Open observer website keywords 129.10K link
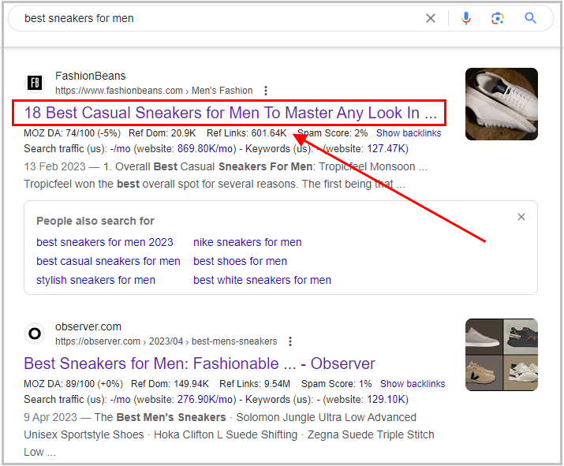Screen dimensions: 564x466 pos(386,400)
